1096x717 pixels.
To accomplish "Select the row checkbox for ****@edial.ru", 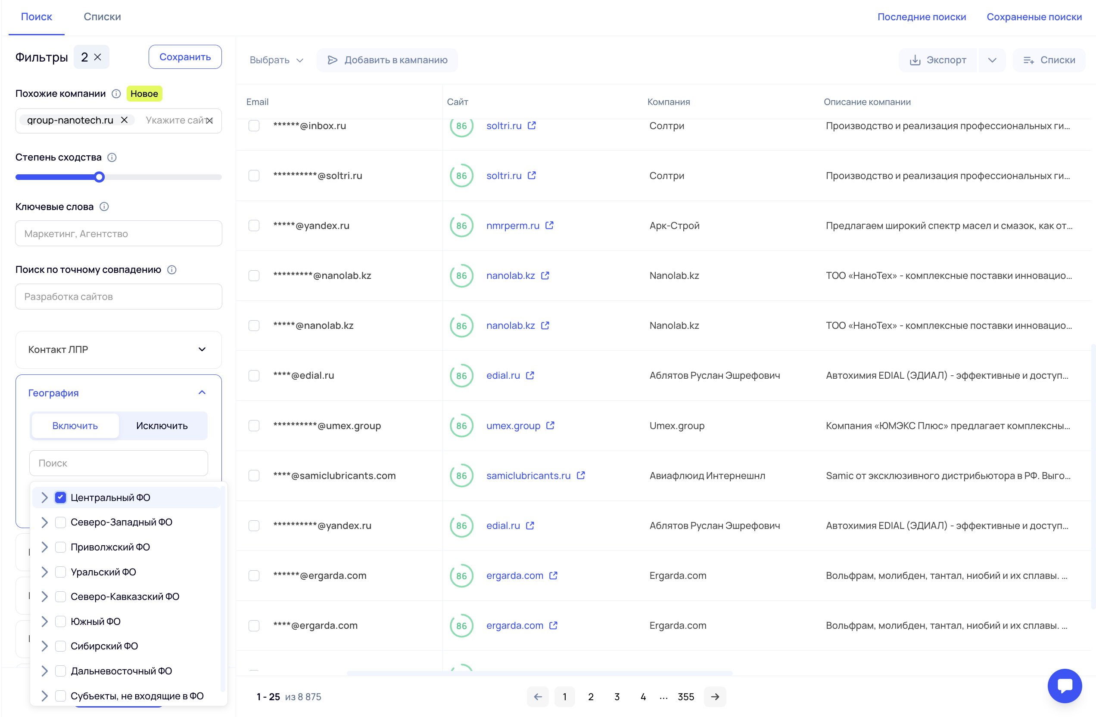I will (x=254, y=375).
